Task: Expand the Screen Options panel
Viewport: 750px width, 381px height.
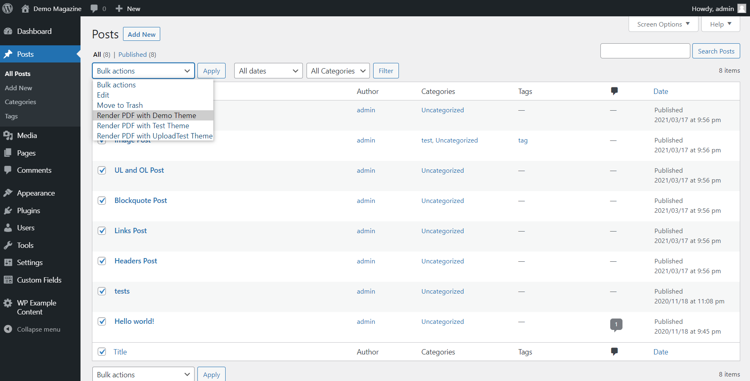Action: tap(663, 24)
